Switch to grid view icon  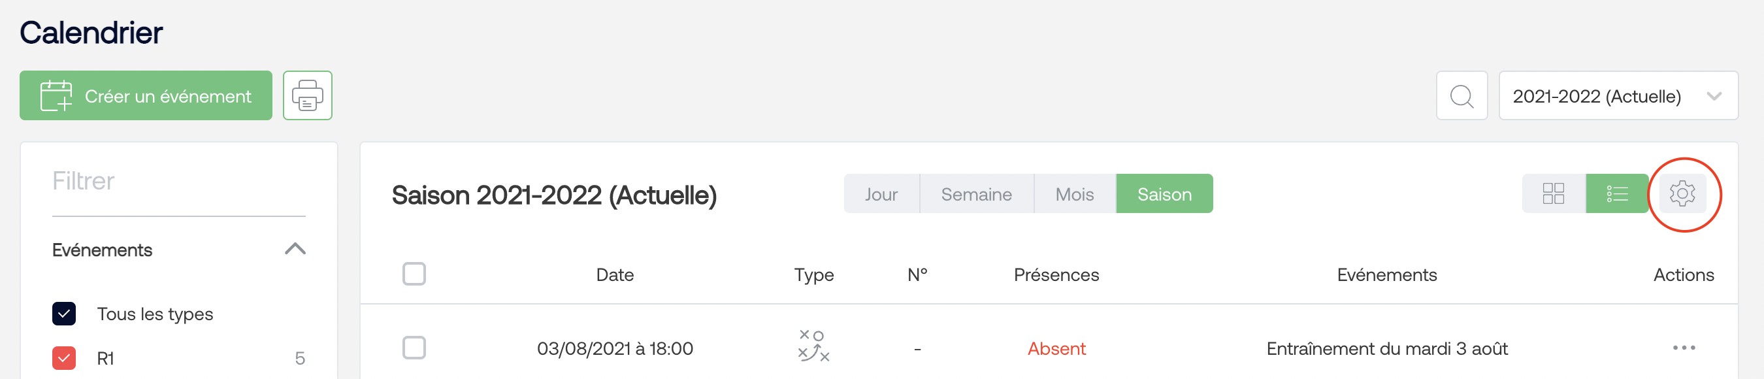point(1553,194)
